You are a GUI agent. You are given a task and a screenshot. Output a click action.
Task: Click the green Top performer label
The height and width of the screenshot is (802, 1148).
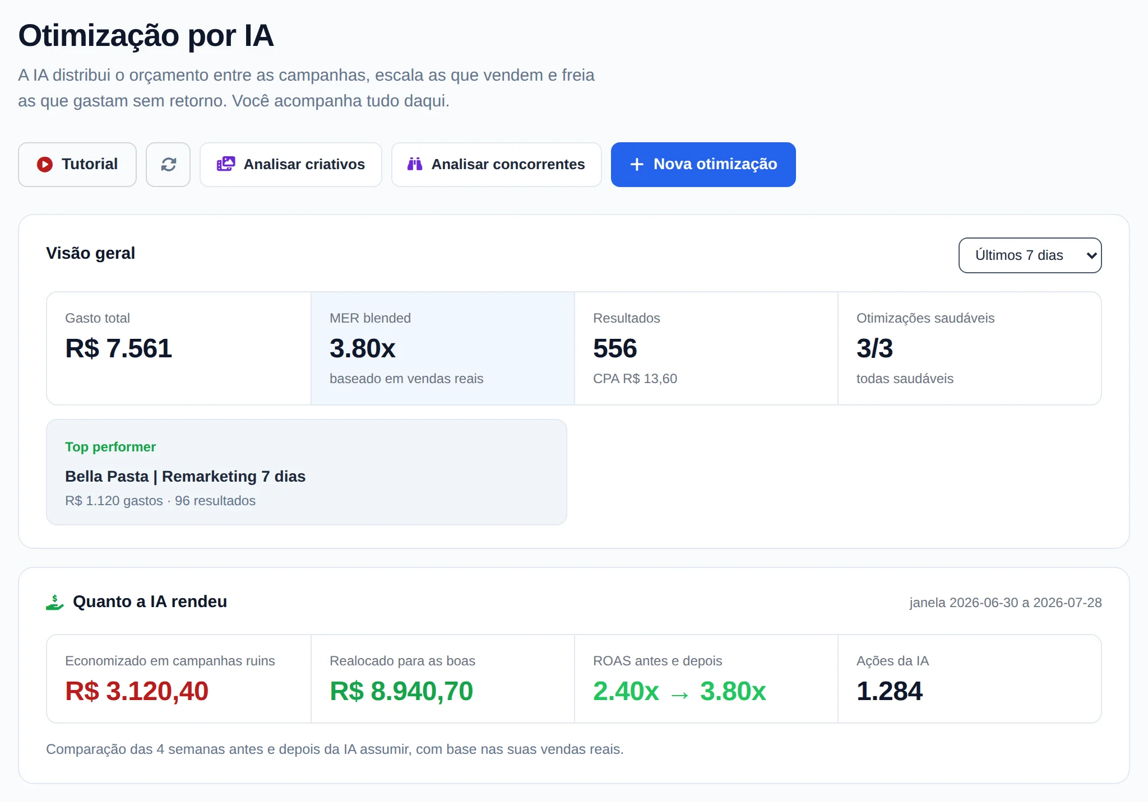pos(110,447)
